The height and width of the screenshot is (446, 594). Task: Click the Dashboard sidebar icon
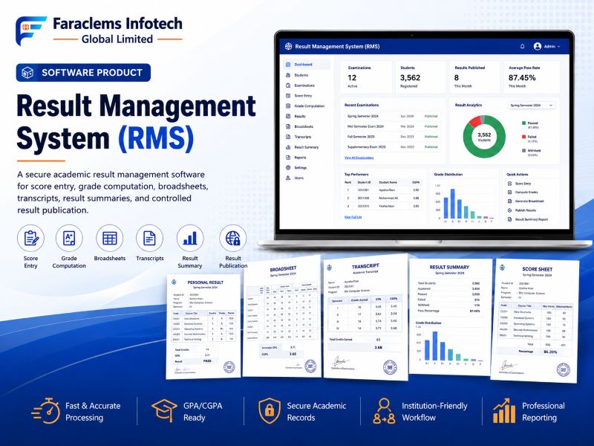click(288, 65)
